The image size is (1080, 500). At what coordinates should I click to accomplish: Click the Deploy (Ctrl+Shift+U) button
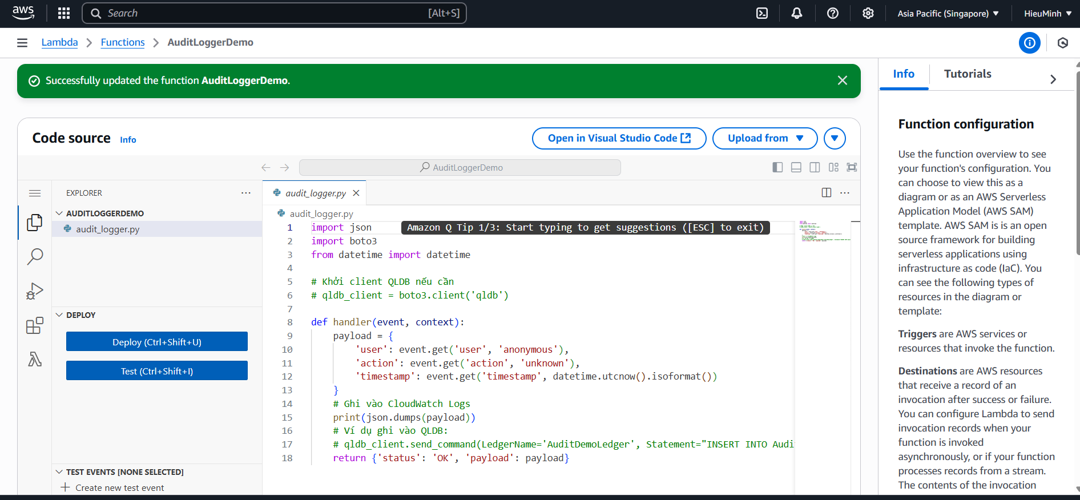click(157, 342)
